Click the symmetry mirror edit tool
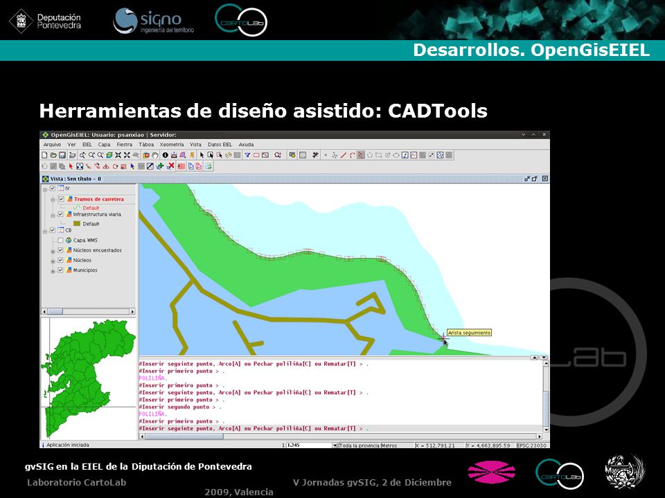This screenshot has height=498, width=665. [x=106, y=167]
